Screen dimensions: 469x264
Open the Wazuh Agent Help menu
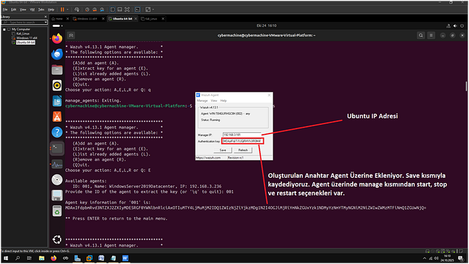click(x=223, y=101)
